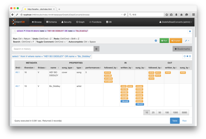206x139 pixels.
Task: Open the browser chat bubble icon
Action: tap(186, 15)
